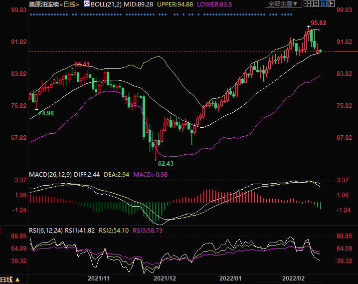Select the MACD(26,12,9) indicator label
This screenshot has width=358, height=284.
tap(50, 174)
